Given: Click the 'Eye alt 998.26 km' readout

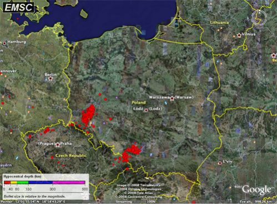Looking at the screenshot, I should point(256,202).
